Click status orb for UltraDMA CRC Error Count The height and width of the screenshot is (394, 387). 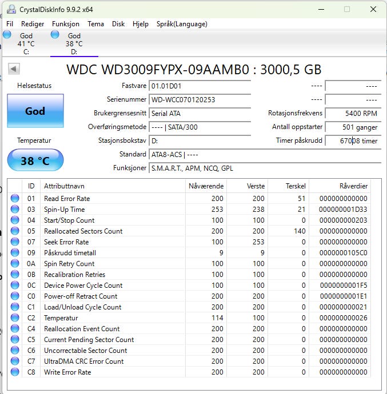(15, 361)
